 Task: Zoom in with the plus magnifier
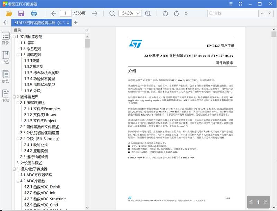pyautogui.click(x=148, y=13)
